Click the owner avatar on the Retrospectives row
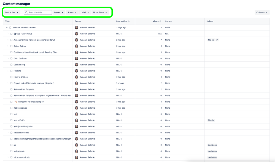The width and height of the screenshot is (275, 162). pos(76,108)
